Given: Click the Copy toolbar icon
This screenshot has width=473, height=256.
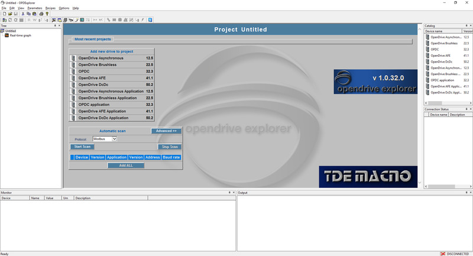Looking at the screenshot, I should (28, 14).
